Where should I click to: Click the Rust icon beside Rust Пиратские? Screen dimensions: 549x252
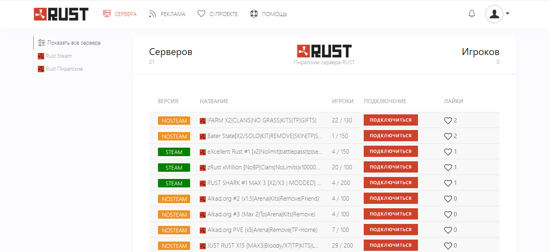pyautogui.click(x=41, y=69)
